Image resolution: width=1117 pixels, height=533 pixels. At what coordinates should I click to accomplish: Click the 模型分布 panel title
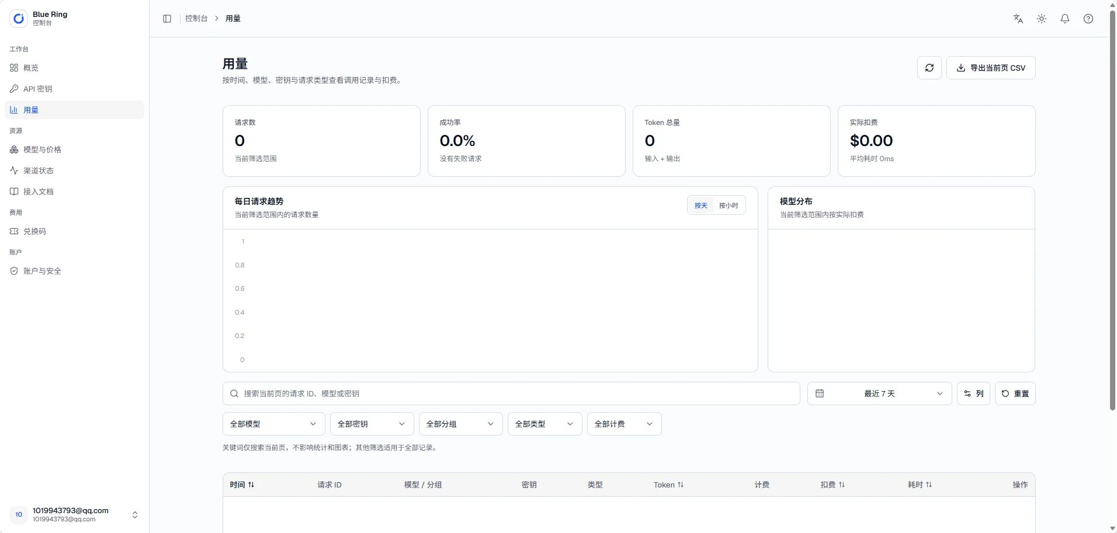click(x=796, y=201)
